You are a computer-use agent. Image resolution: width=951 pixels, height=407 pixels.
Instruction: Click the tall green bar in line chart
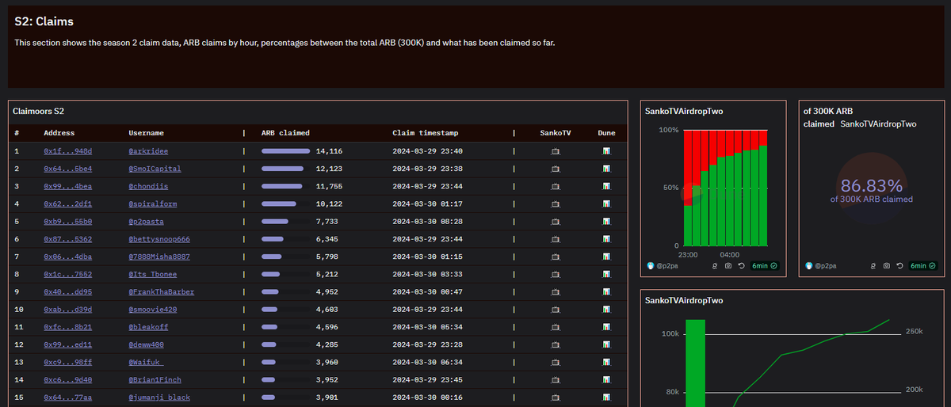pos(695,363)
